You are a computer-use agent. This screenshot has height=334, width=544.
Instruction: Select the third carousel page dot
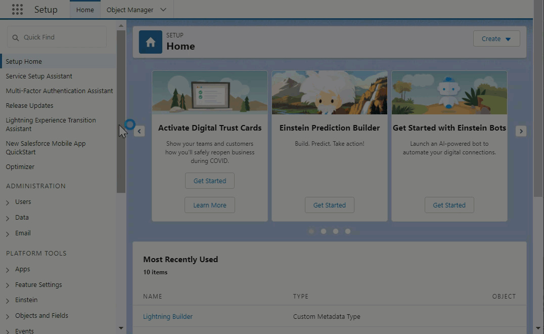tap(336, 231)
